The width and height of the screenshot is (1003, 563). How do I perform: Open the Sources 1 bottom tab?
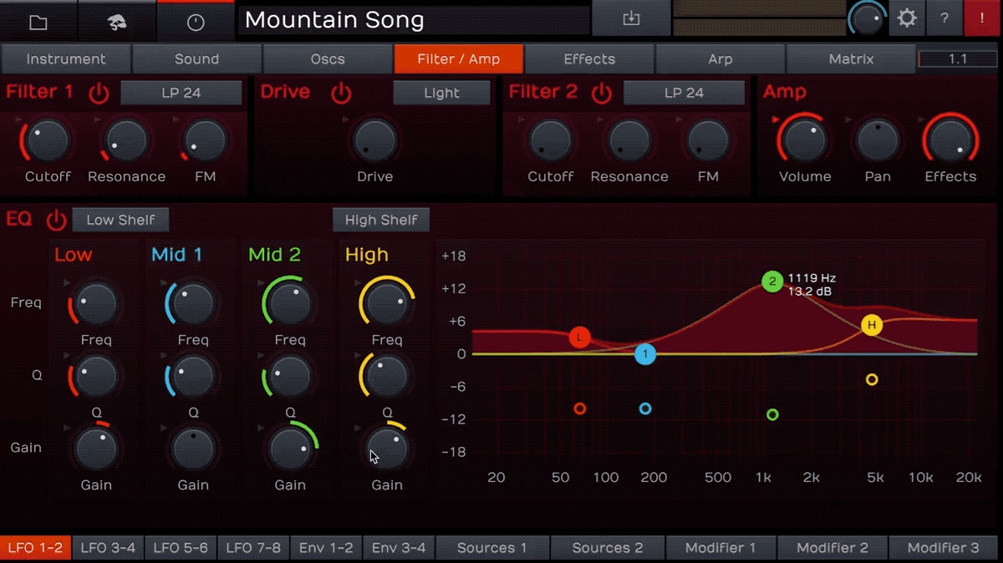tap(492, 548)
